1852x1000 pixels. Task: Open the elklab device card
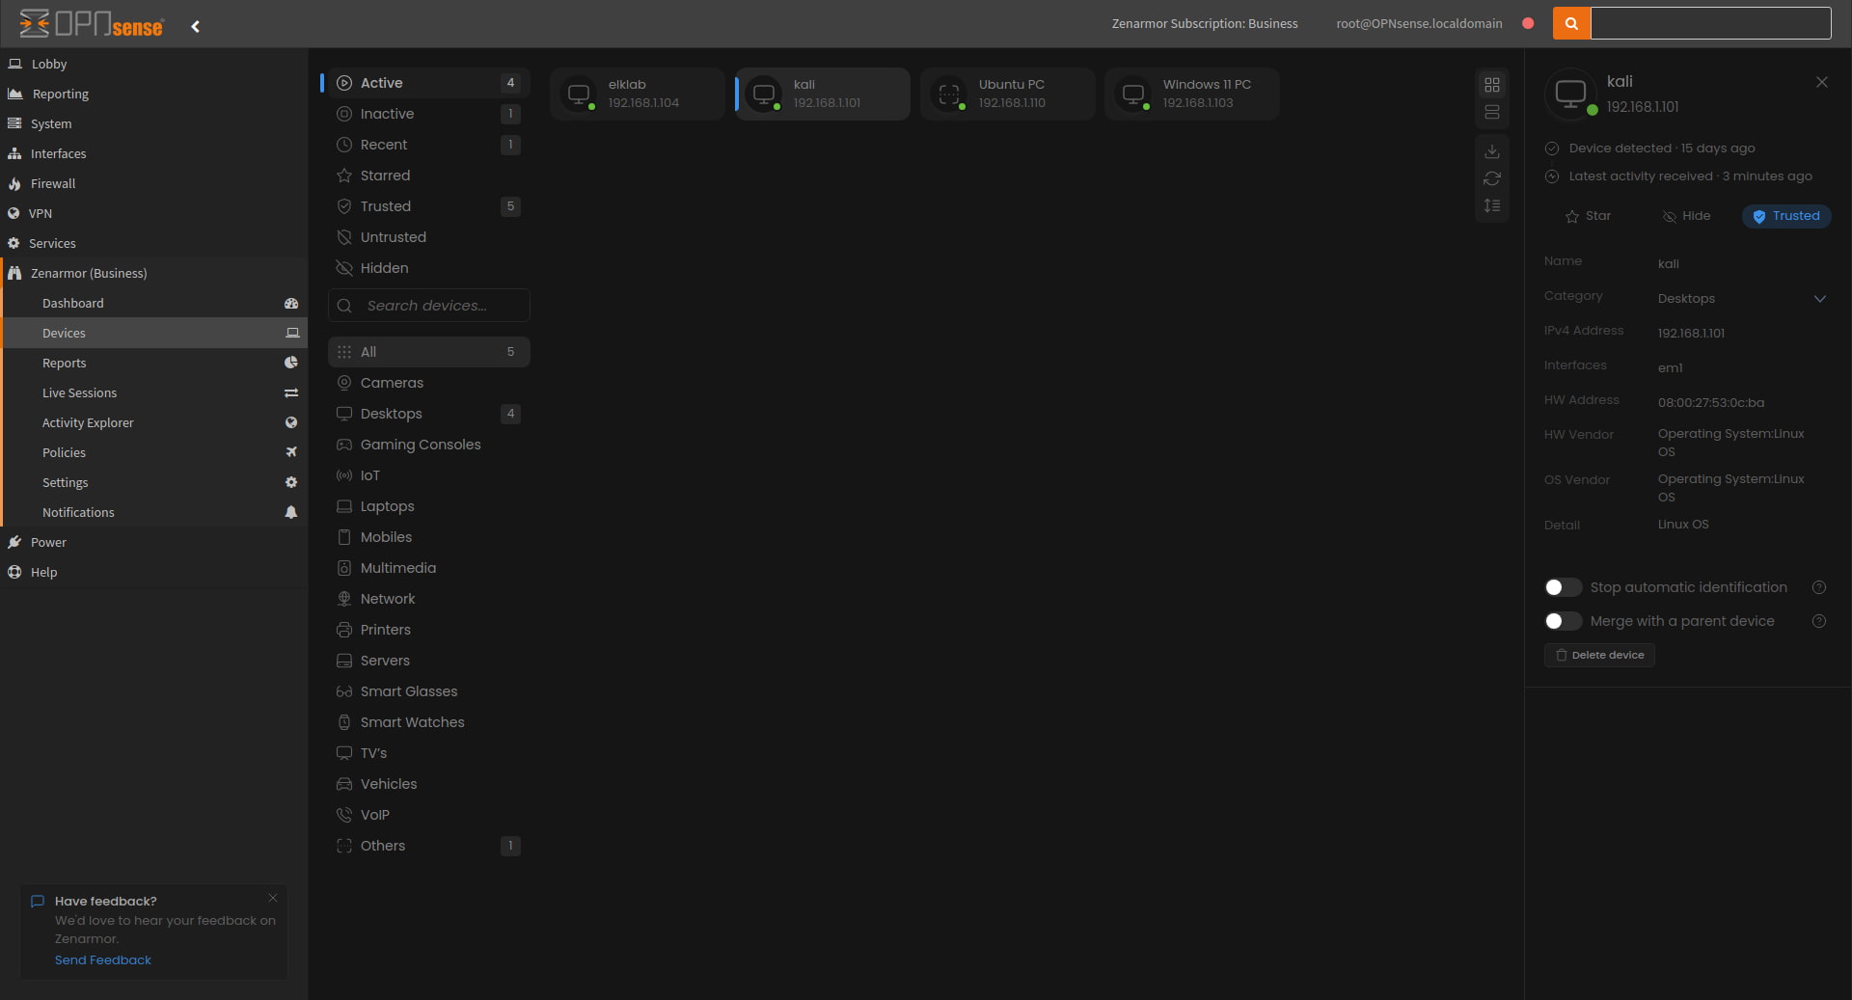pyautogui.click(x=637, y=94)
